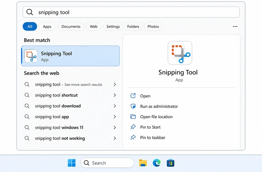262x172 pixels.
Task: Click 'snipping tool not working' web suggestion
Action: (60, 139)
